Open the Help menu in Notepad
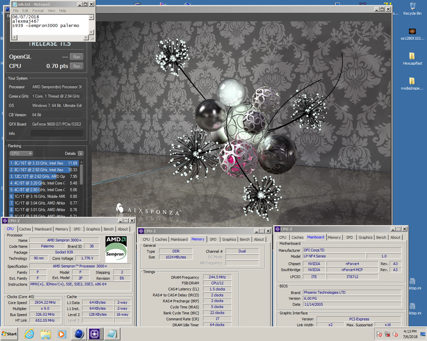The image size is (427, 341). click(x=63, y=11)
